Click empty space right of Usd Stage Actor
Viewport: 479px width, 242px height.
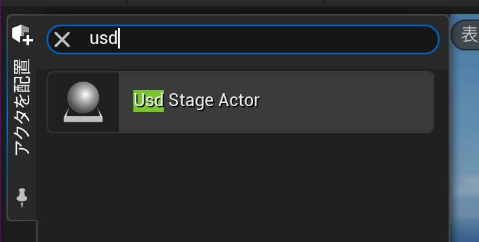pos(345,102)
